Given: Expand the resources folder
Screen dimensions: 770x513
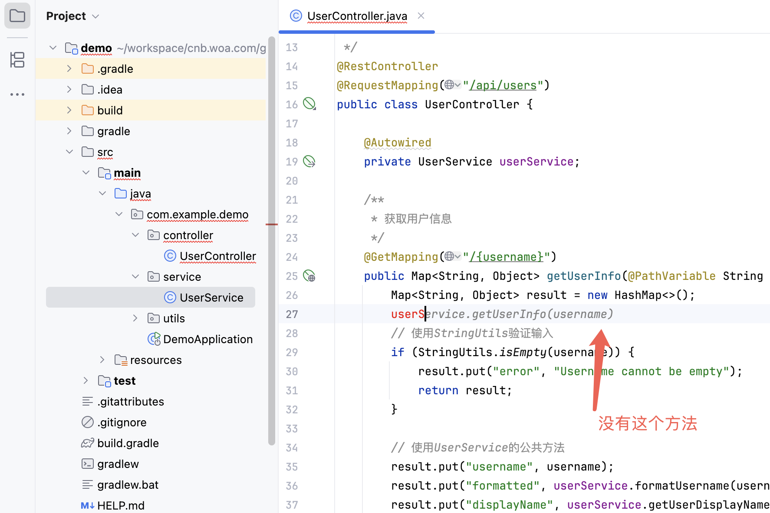Looking at the screenshot, I should click(x=102, y=360).
